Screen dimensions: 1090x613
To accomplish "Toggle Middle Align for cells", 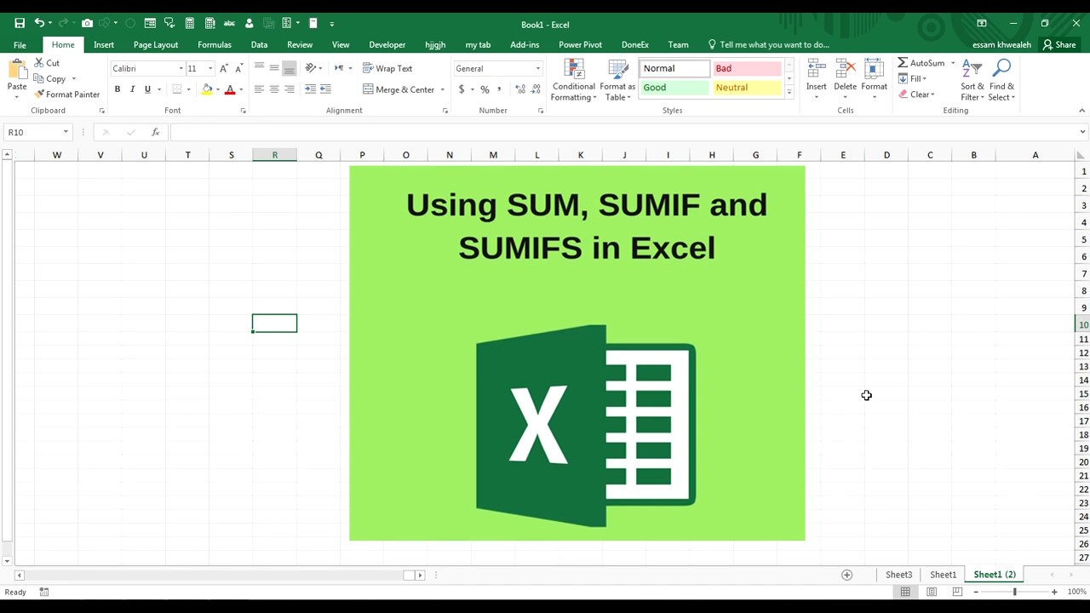I will 274,68.
